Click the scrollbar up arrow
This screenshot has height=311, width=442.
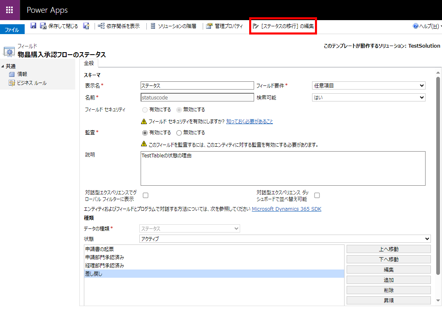(x=438, y=72)
